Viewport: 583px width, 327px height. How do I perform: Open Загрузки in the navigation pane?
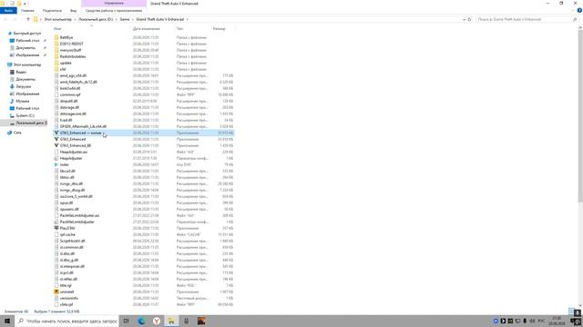pyautogui.click(x=23, y=86)
